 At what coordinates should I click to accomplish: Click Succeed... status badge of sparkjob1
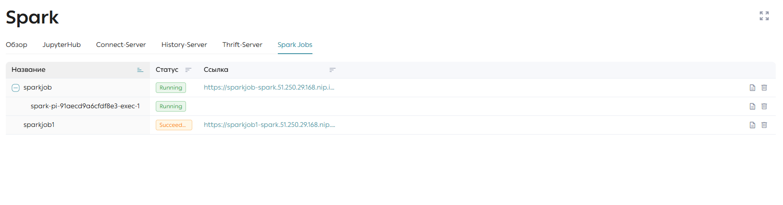[174, 125]
